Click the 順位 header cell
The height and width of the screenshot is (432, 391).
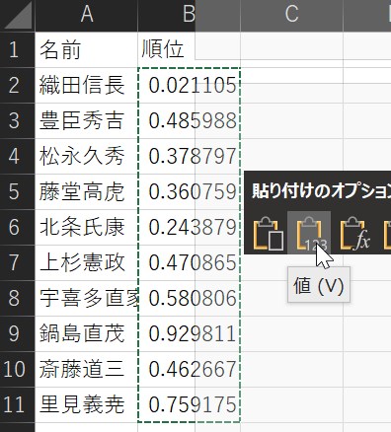coord(189,49)
